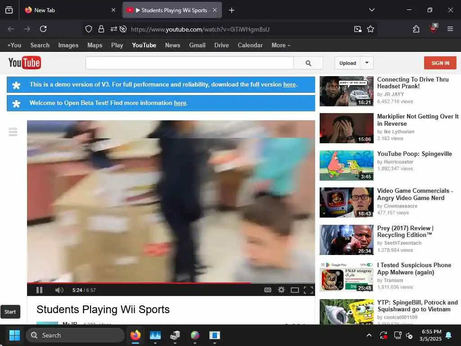The width and height of the screenshot is (461, 346).
Task: Open uBlock Origin extension icon
Action: (x=434, y=28)
